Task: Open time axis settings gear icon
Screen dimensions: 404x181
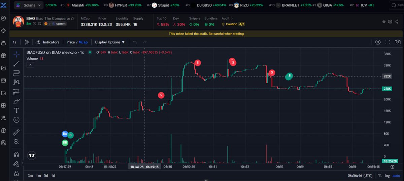Action: (392, 167)
